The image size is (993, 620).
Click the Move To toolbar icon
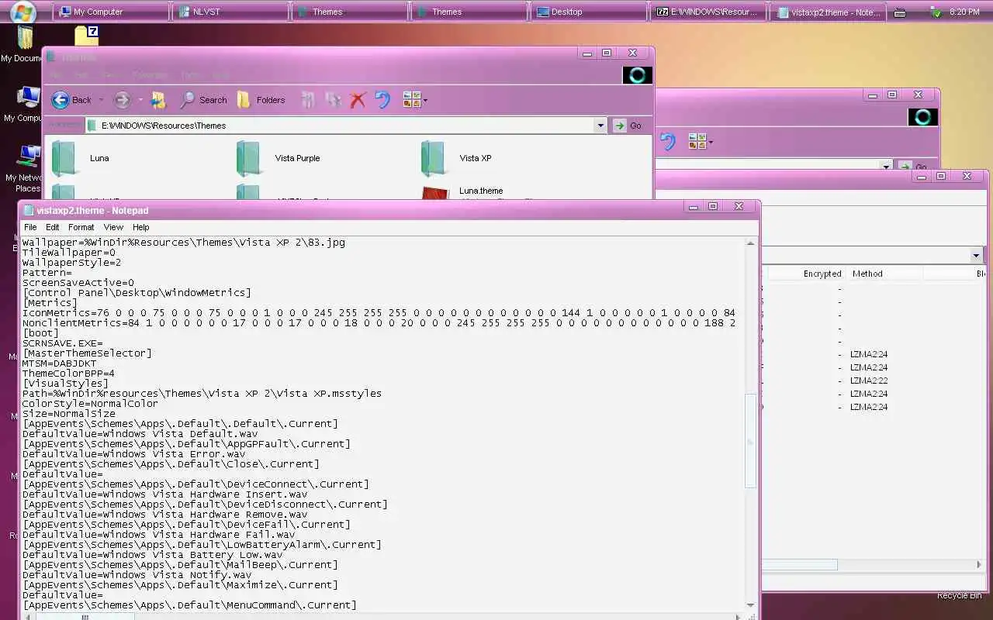pyautogui.click(x=308, y=100)
